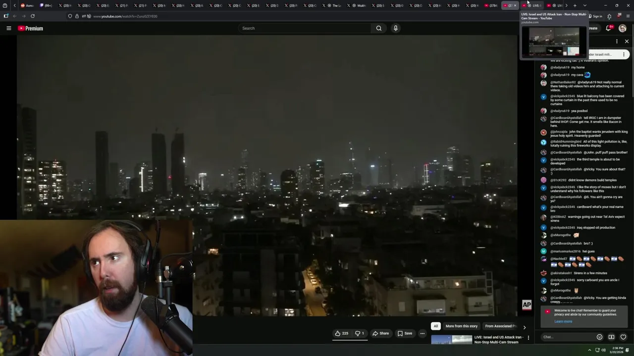
Task: Select the All filter chip
Action: (x=436, y=326)
